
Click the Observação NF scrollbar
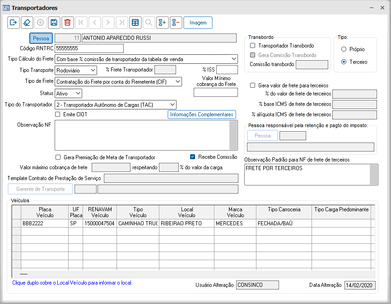click(233, 135)
